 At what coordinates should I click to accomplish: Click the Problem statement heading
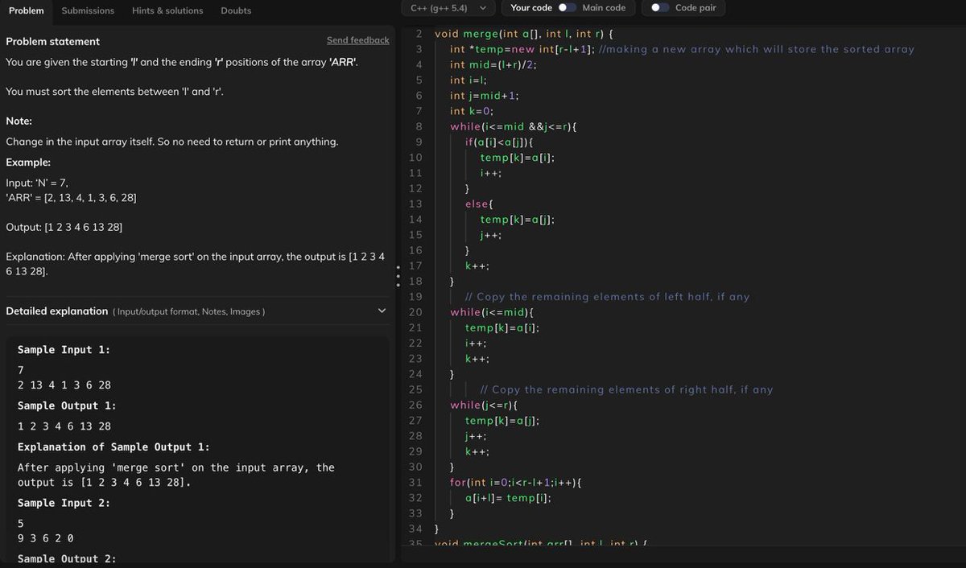pyautogui.click(x=53, y=41)
